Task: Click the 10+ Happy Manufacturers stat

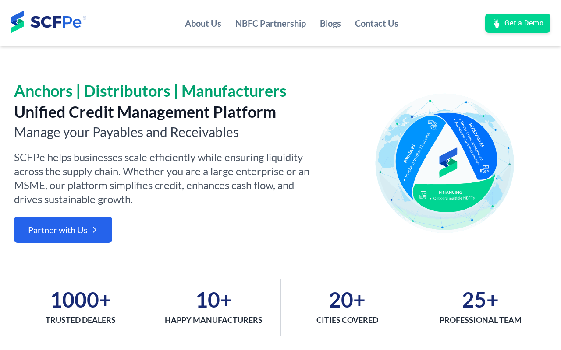Action: pos(214,307)
